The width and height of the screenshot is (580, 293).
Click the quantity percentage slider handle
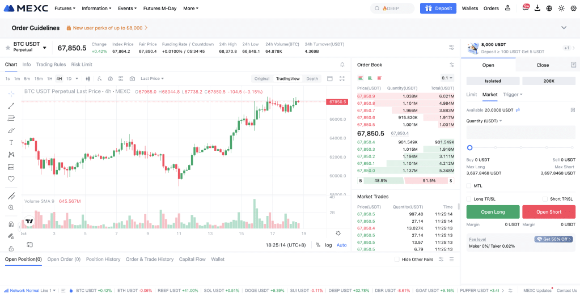pos(470,147)
